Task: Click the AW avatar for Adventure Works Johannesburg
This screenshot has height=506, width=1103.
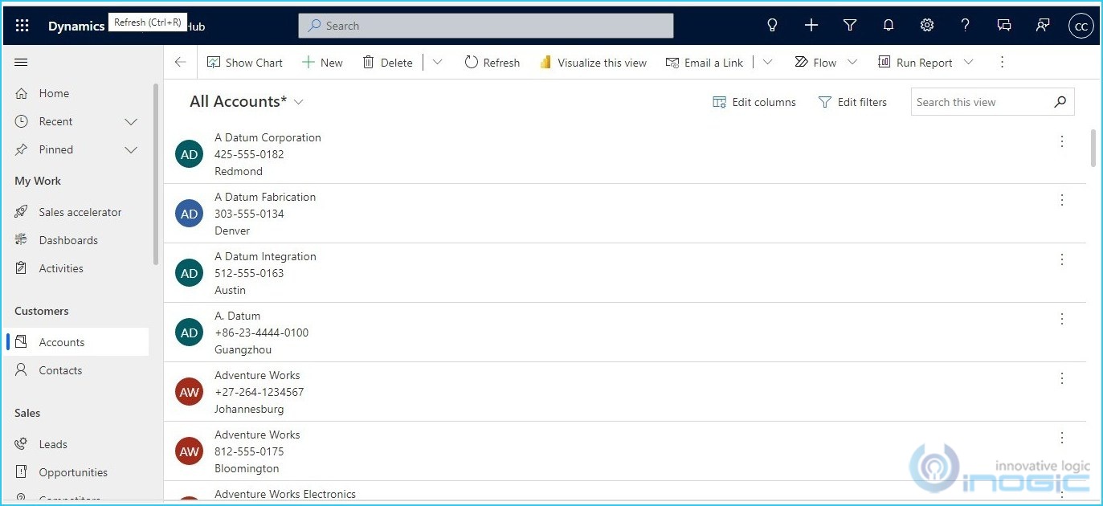Action: tap(189, 392)
